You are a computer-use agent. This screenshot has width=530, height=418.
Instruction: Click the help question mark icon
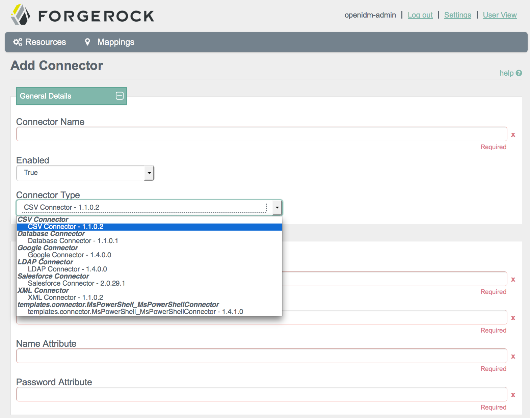coord(519,73)
